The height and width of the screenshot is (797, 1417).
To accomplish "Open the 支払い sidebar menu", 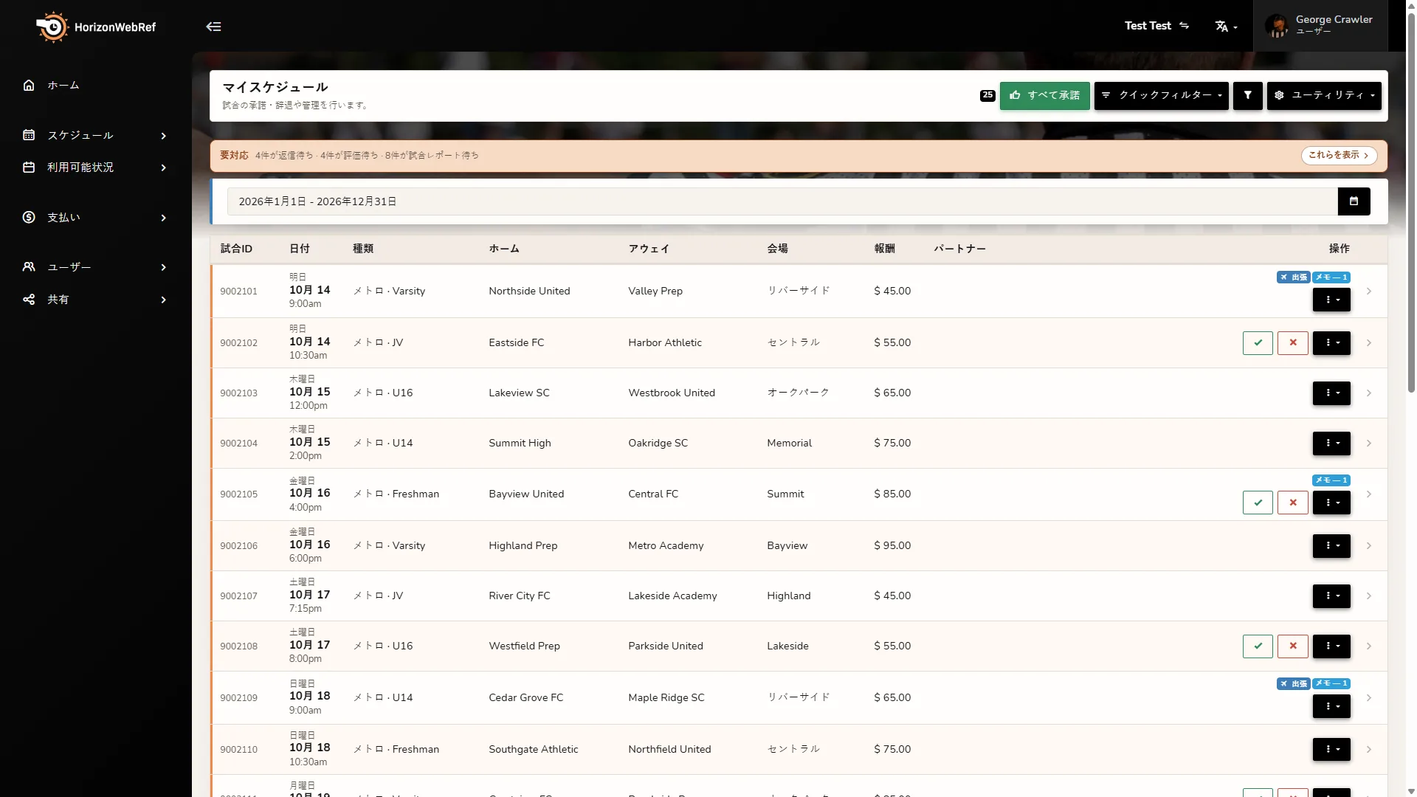I will (95, 218).
